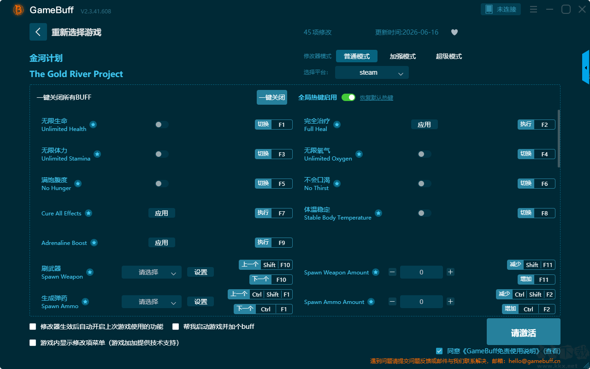Click the F3 hotkey for Unlimited Stamina
This screenshot has width=590, height=369.
282,154
